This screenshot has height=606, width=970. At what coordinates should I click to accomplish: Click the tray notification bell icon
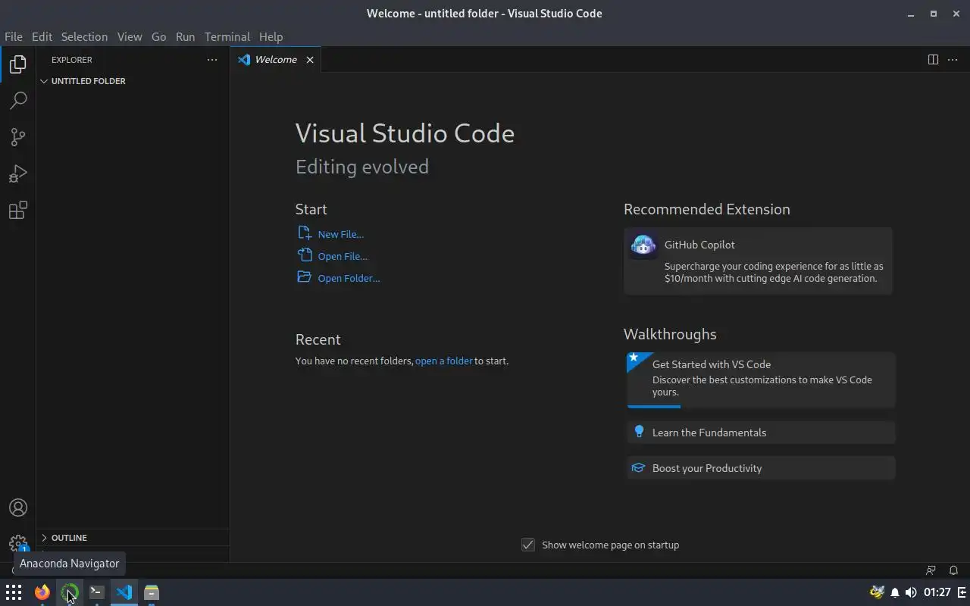tap(895, 592)
